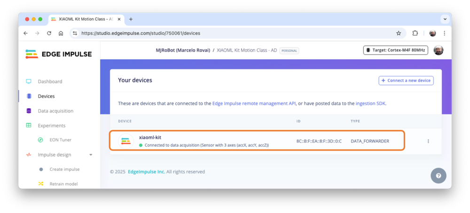This screenshot has width=470, height=213.
Task: Open xiaoml-kit device options menu
Action: point(428,141)
